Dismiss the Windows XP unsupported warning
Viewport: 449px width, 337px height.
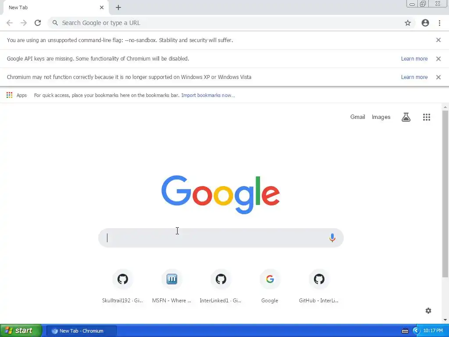click(438, 77)
